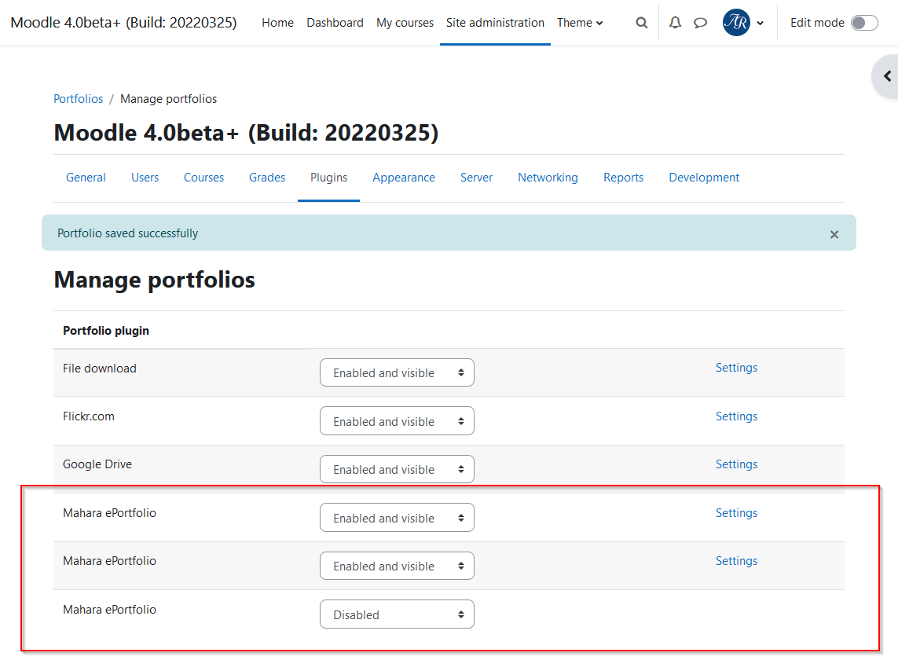This screenshot has height=660, width=898.
Task: Switch to the Appearance tab
Action: [x=404, y=178]
